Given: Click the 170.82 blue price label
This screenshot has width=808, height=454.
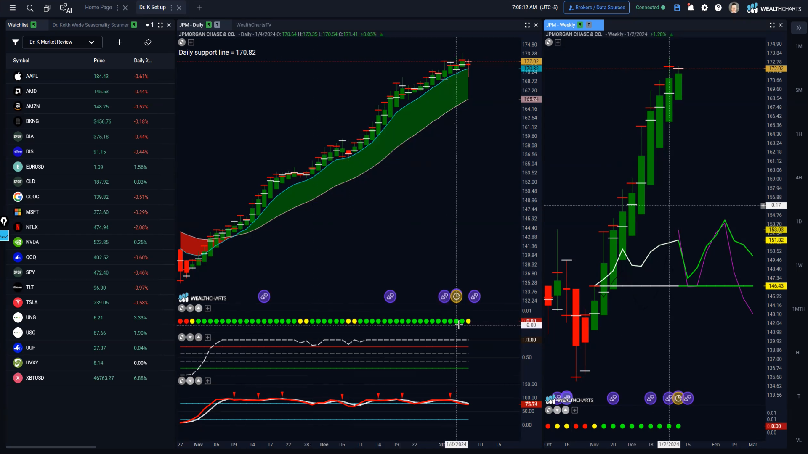Looking at the screenshot, I should click(x=531, y=69).
